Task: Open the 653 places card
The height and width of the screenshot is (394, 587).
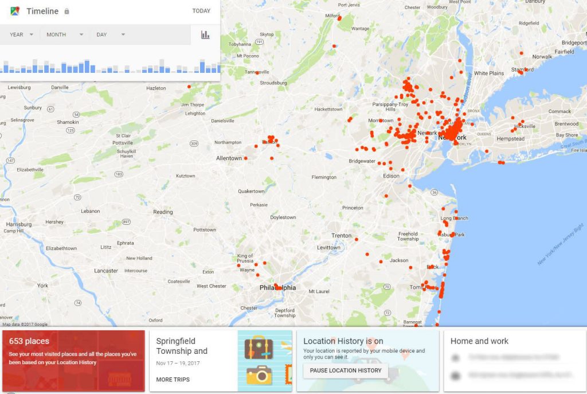Action: pyautogui.click(x=73, y=361)
